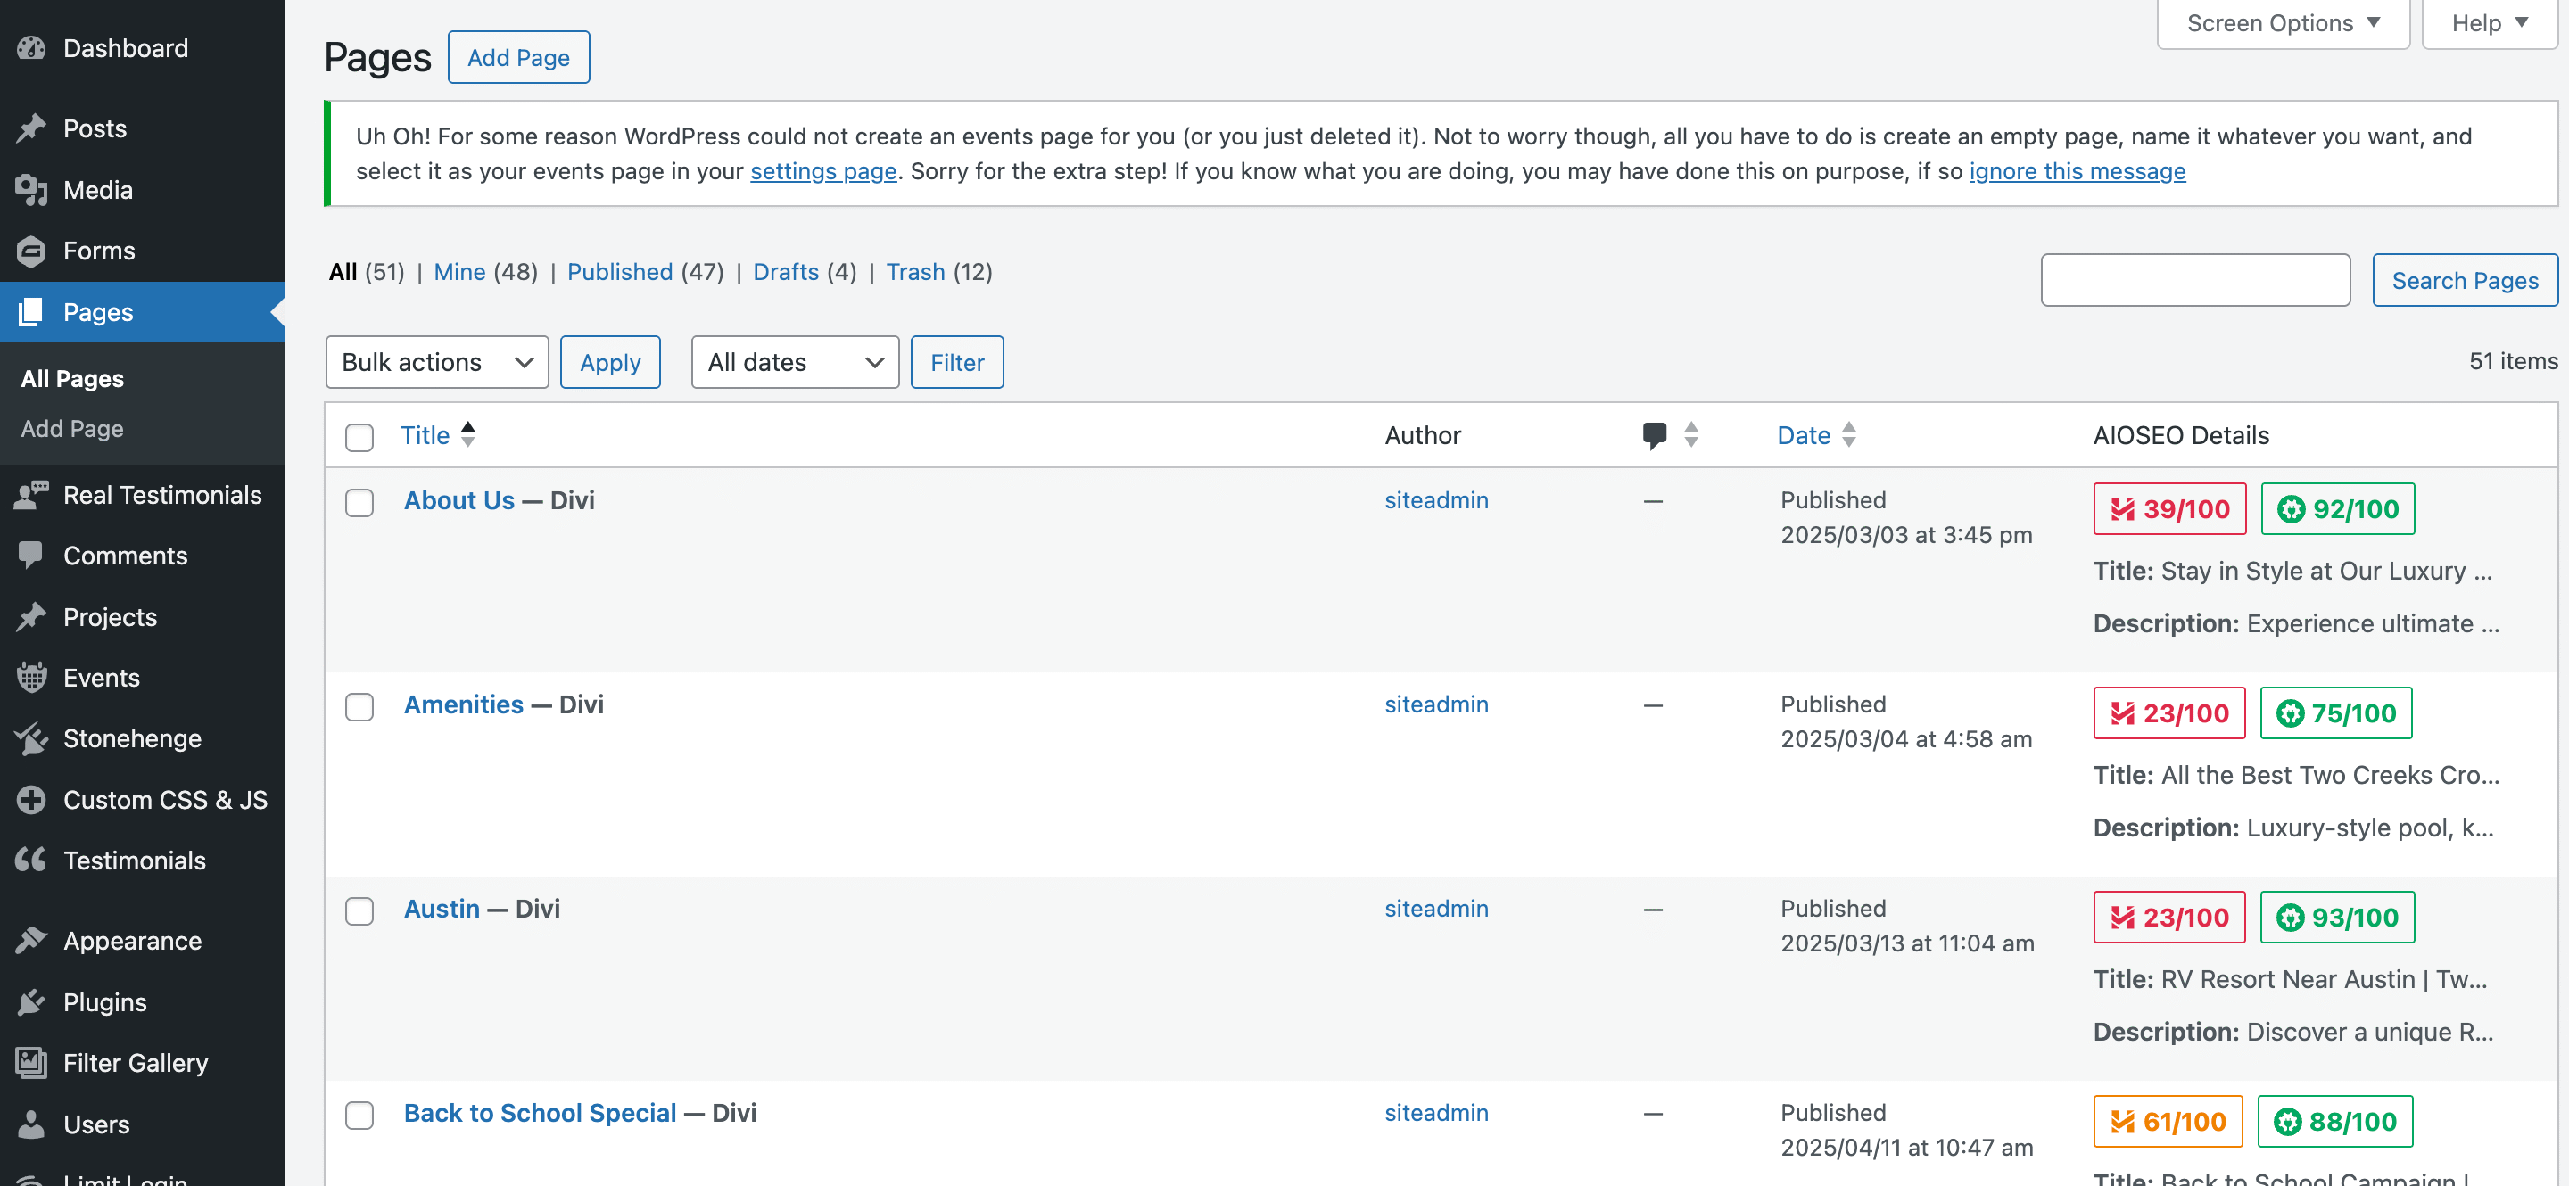This screenshot has height=1186, width=2569.
Task: Click siteadmin author in Amenities row
Action: point(1436,704)
